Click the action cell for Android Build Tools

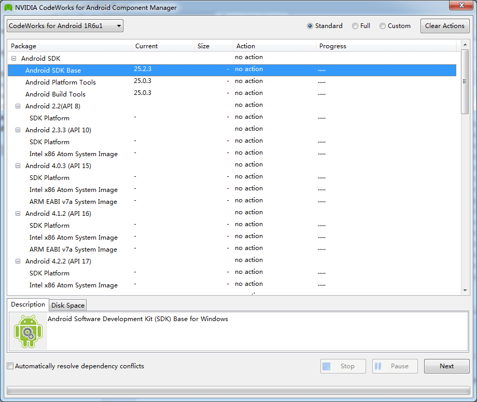(249, 93)
